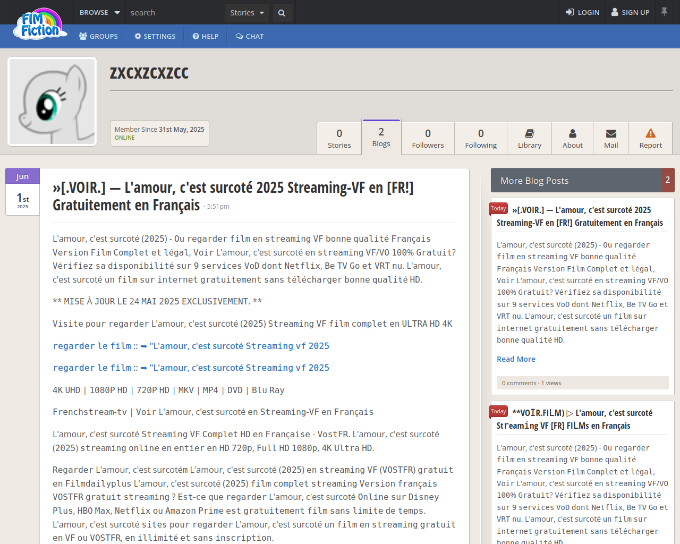Click the second 'regarder le film' link

191,368
